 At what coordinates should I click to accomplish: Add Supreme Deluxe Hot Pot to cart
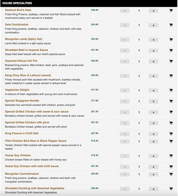171,61
